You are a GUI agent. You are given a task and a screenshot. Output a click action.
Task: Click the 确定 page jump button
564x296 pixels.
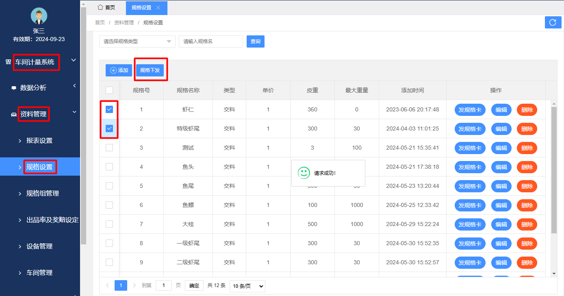tap(194, 286)
